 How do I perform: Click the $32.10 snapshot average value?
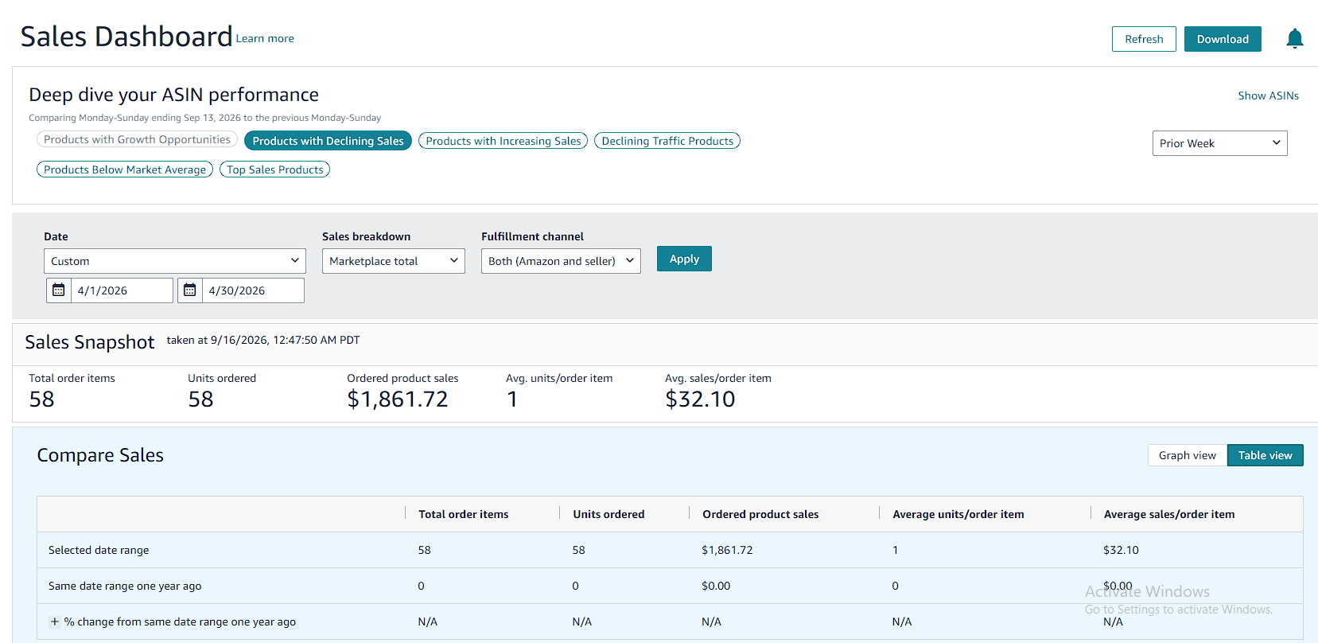tap(700, 399)
